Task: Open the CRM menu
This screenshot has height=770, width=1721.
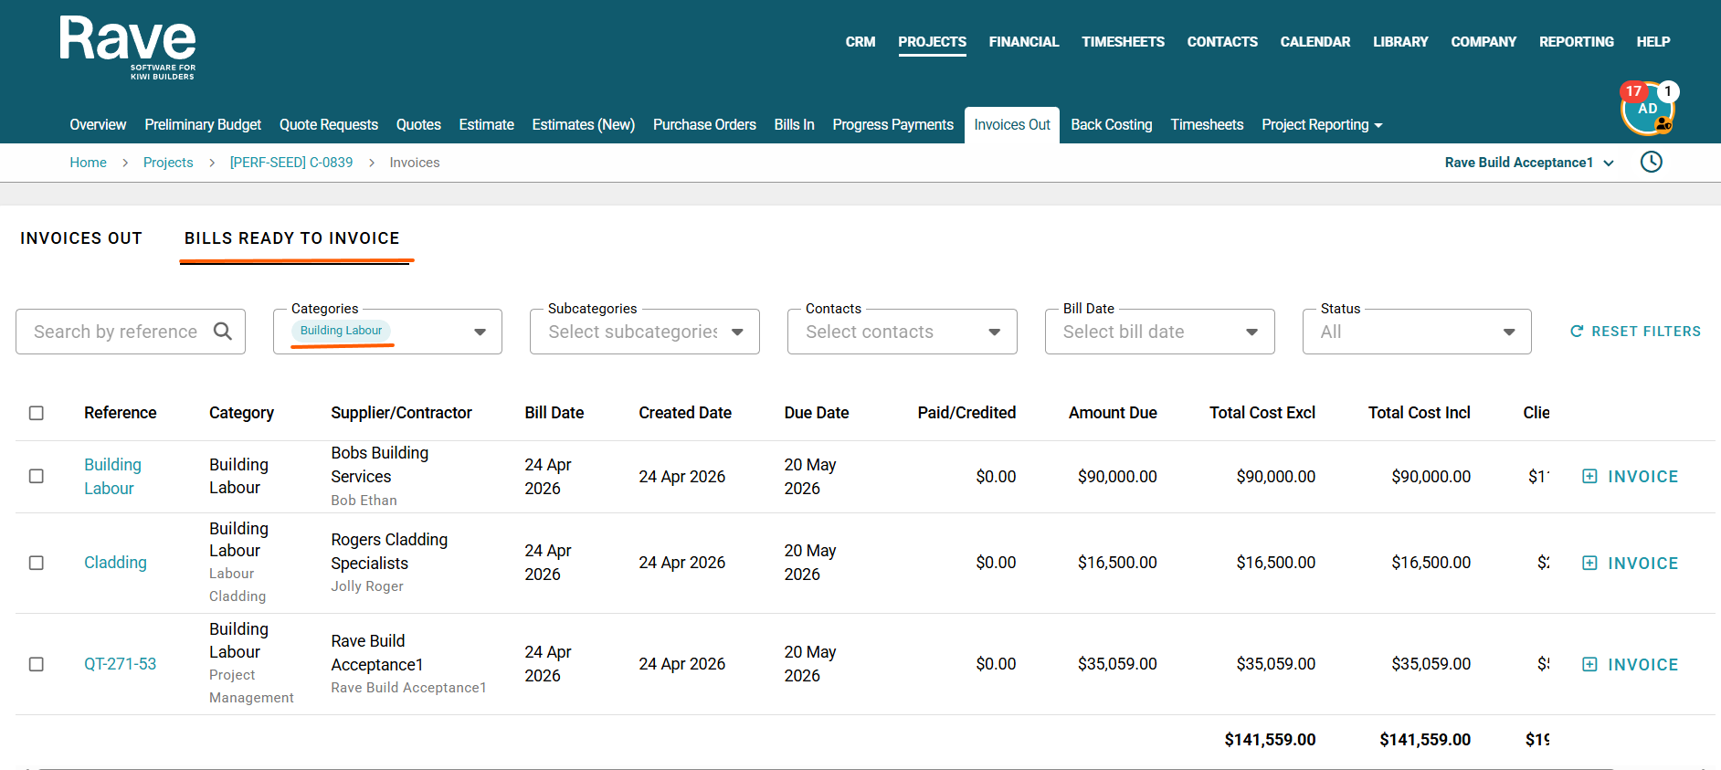Action: point(860,42)
